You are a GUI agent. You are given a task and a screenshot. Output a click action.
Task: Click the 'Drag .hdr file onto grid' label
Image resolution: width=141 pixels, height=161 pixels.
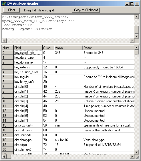pyautogui.click(x=39, y=10)
